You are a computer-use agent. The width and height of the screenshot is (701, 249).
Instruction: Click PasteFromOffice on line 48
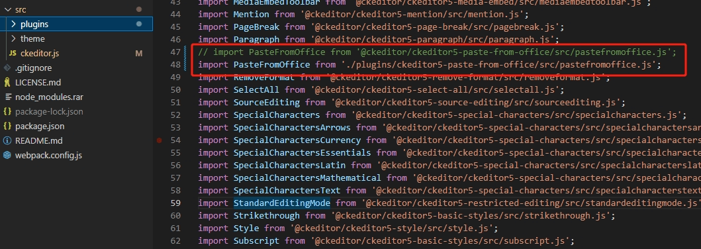[272, 65]
